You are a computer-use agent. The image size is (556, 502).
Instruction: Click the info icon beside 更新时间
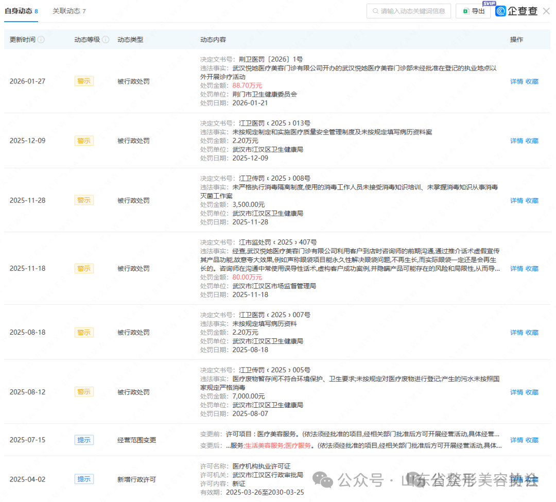[41, 40]
